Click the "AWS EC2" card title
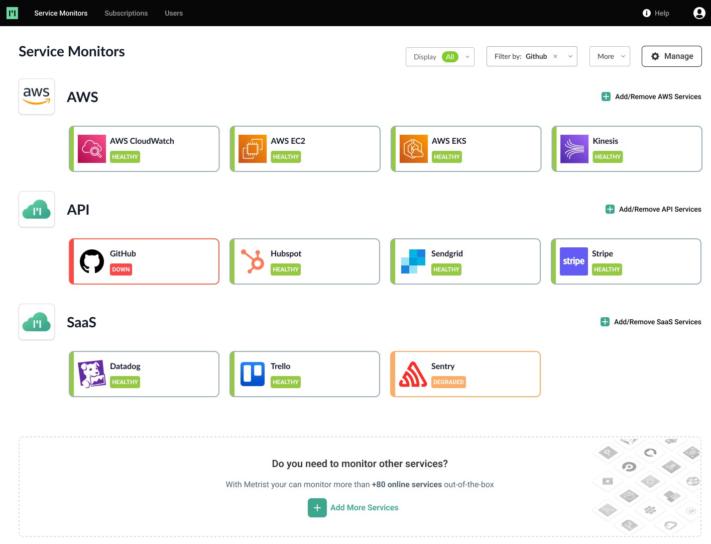Image resolution: width=711 pixels, height=544 pixels. (288, 141)
